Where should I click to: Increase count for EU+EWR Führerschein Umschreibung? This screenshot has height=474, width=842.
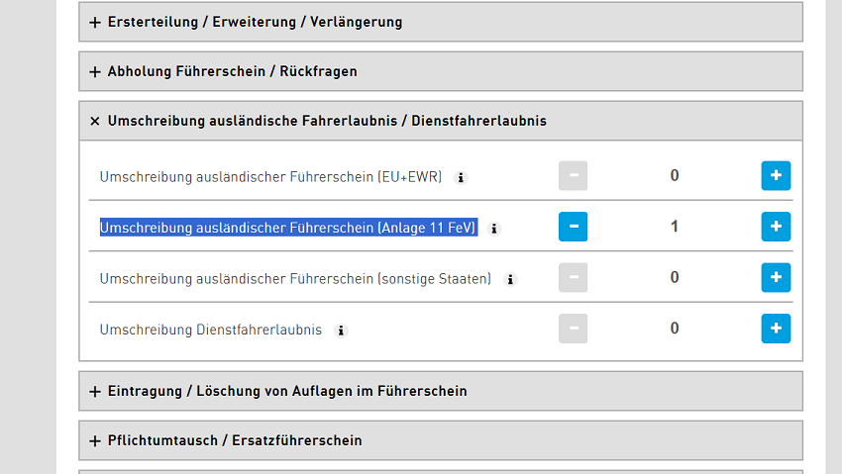coord(776,176)
